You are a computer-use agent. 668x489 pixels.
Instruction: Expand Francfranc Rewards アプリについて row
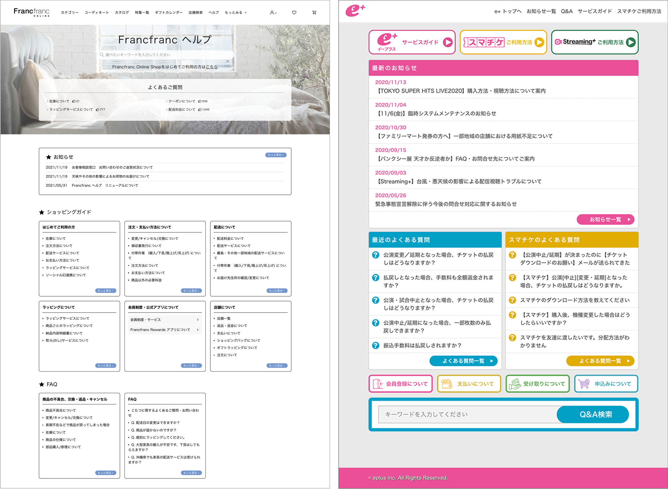point(165,330)
